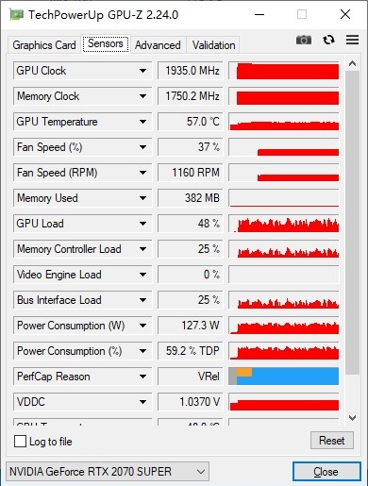The image size is (368, 486).
Task: Click the GPU-Z app icon in title bar
Action: [16, 14]
